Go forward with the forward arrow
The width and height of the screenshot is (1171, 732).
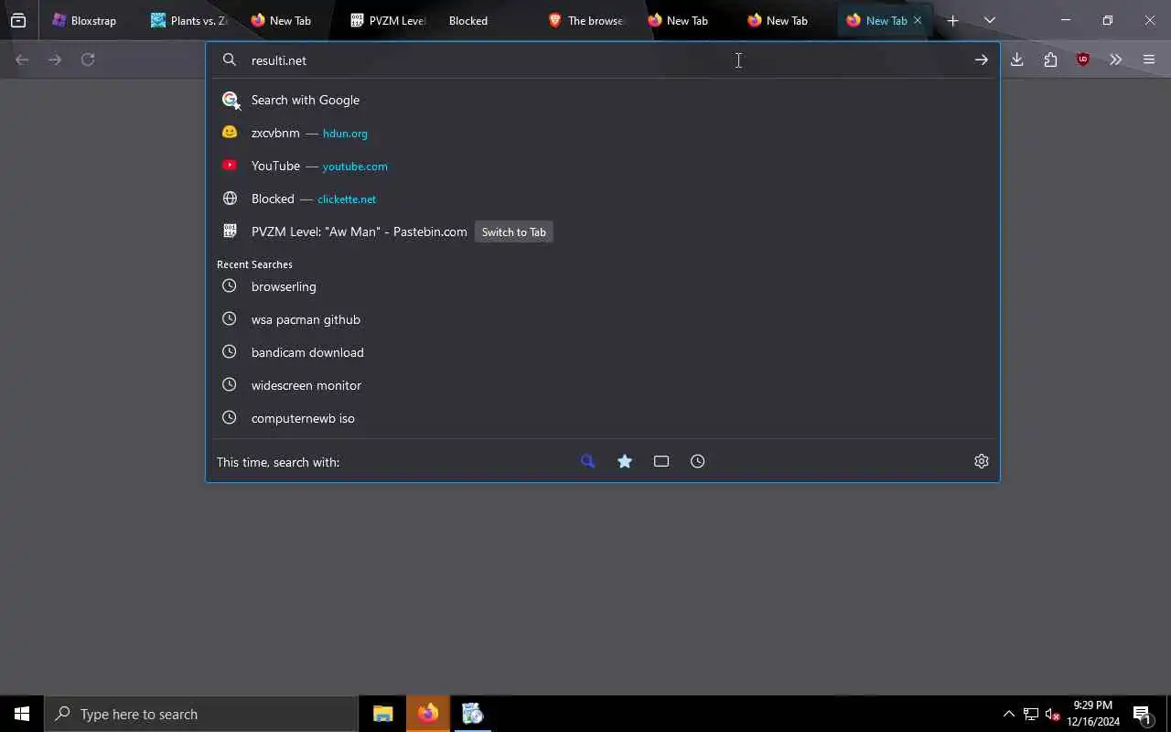coord(55,59)
